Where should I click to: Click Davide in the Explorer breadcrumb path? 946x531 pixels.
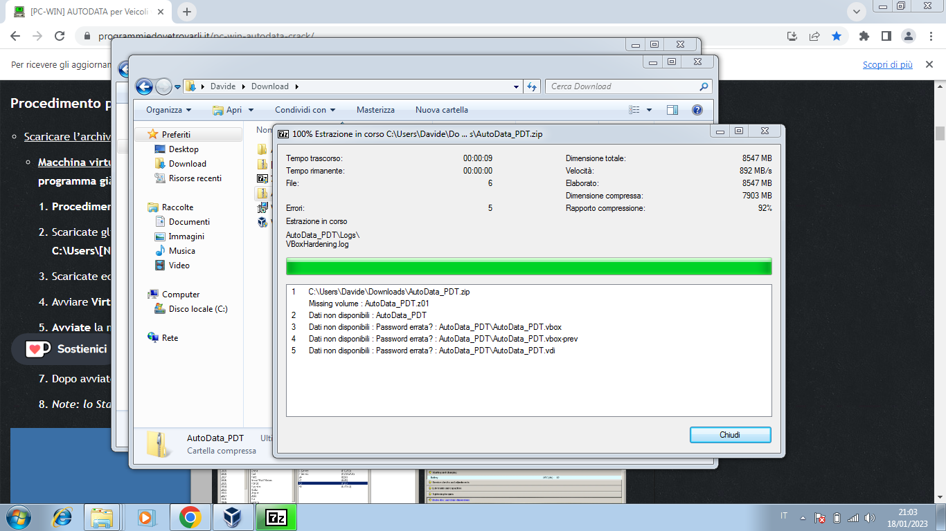(223, 86)
